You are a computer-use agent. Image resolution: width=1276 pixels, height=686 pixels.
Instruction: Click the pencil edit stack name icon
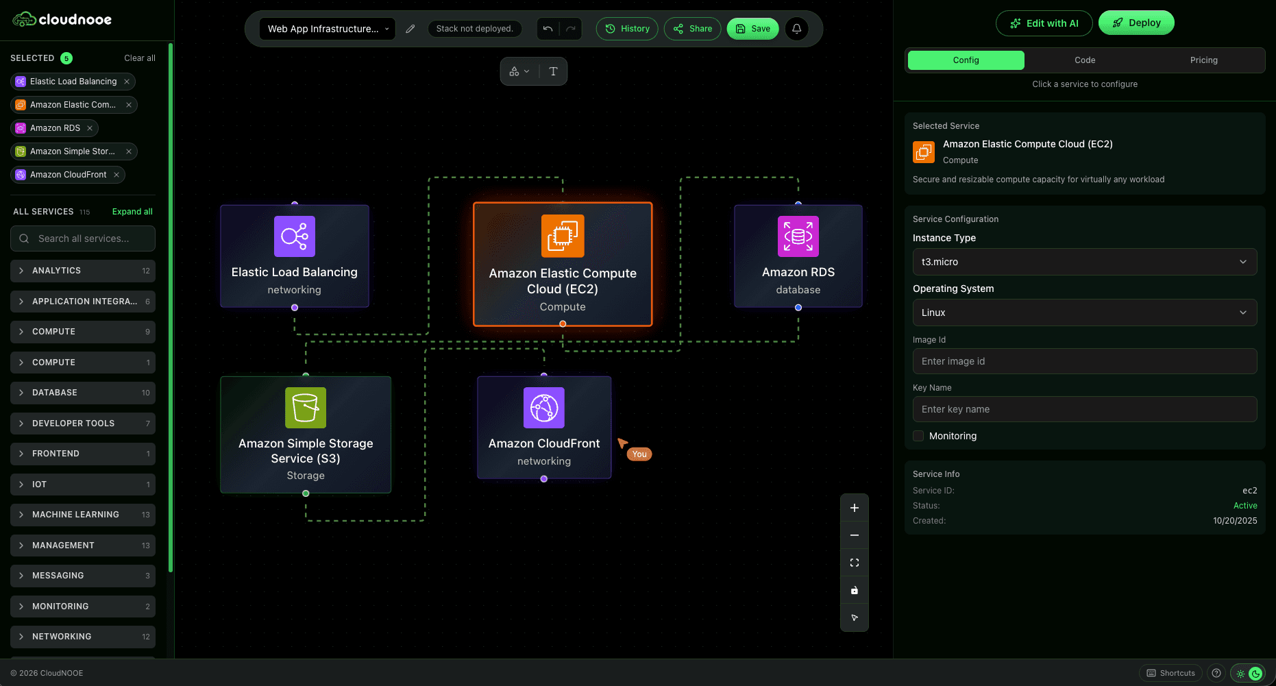click(410, 29)
